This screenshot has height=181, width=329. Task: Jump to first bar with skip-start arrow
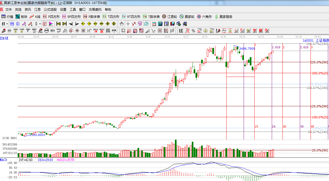[x=58, y=24]
